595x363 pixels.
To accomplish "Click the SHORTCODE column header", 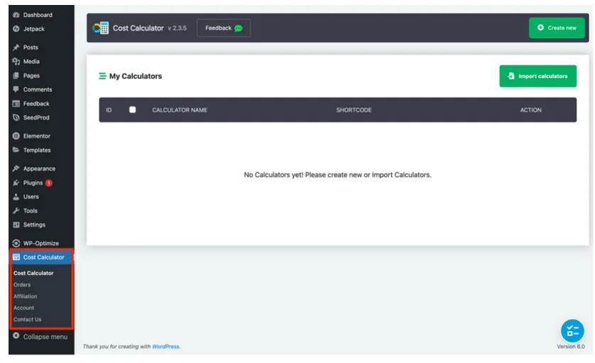I will [x=354, y=110].
